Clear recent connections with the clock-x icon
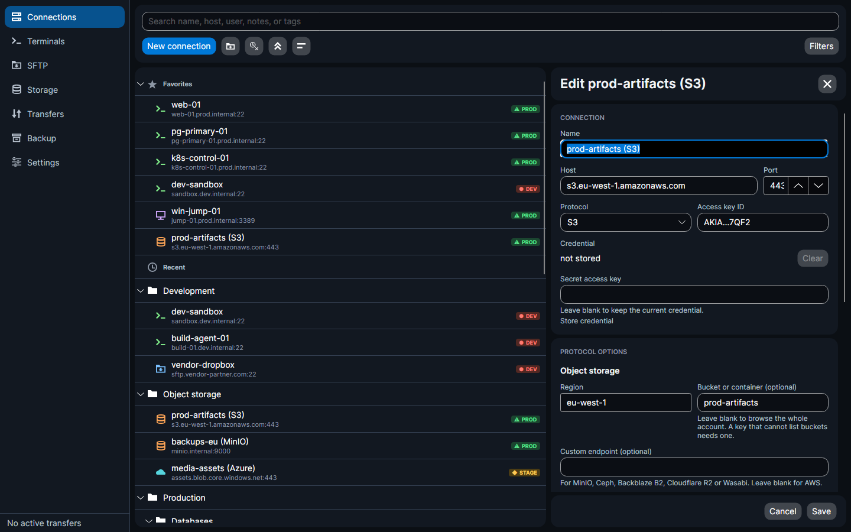Image resolution: width=851 pixels, height=532 pixels. point(254,46)
